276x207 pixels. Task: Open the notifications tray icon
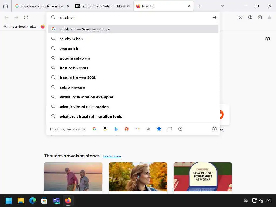point(269,201)
